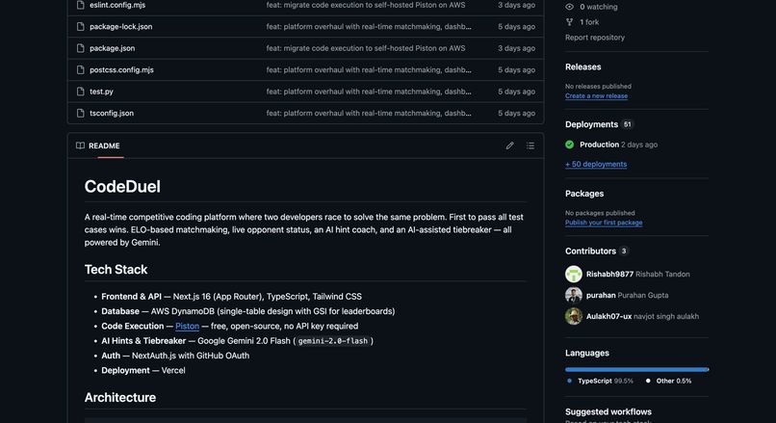Click the white Other language dot
The width and height of the screenshot is (776, 423).
[x=648, y=381]
